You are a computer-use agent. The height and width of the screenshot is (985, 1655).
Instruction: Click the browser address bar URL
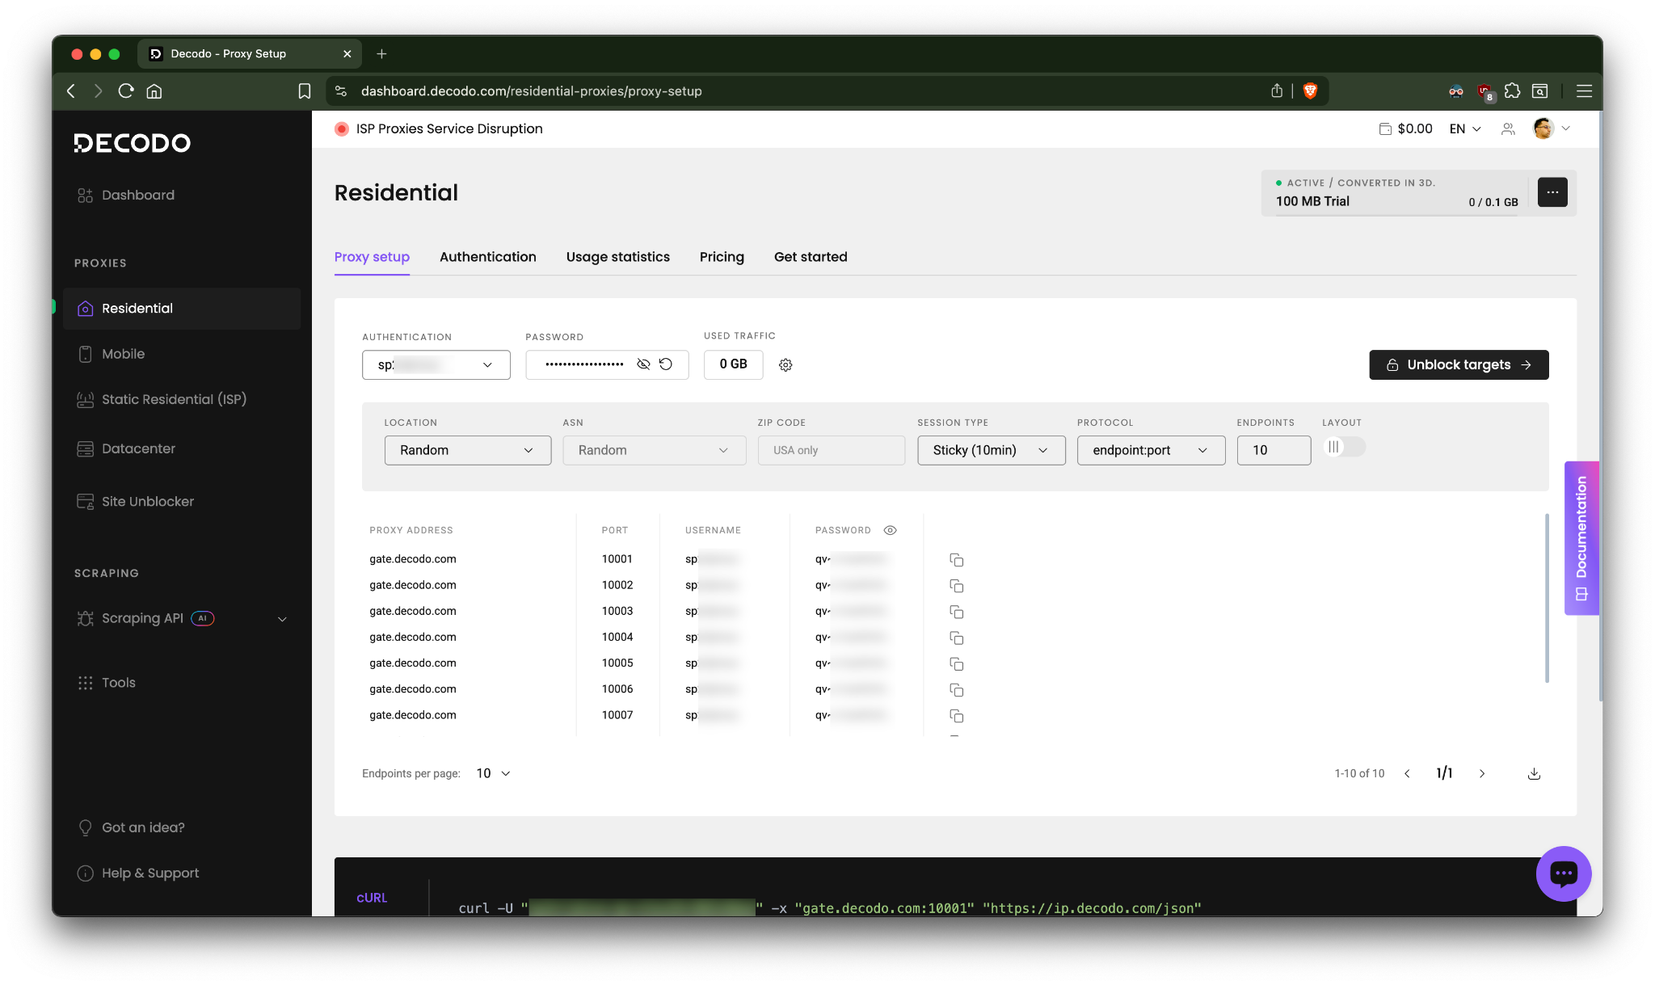[x=531, y=91]
